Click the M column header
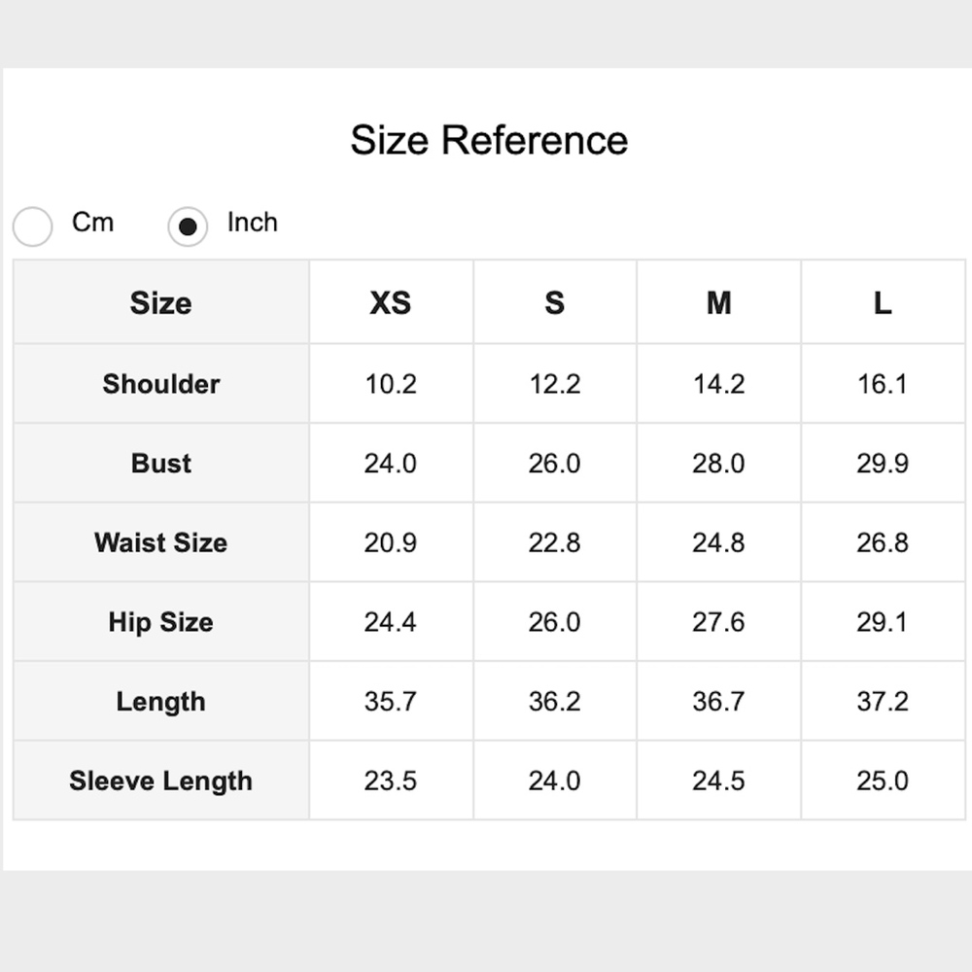972x972 pixels. [x=718, y=303]
